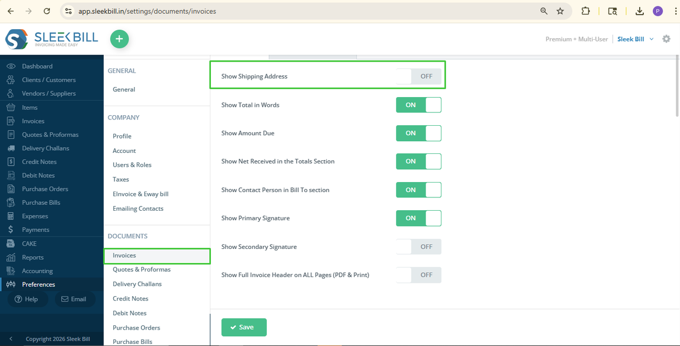Viewport: 680px width, 346px height.
Task: Toggle Show Net Received in Totals Section
Action: point(419,161)
